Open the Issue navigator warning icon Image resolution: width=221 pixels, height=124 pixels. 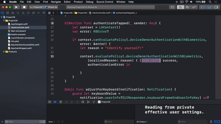23,13
